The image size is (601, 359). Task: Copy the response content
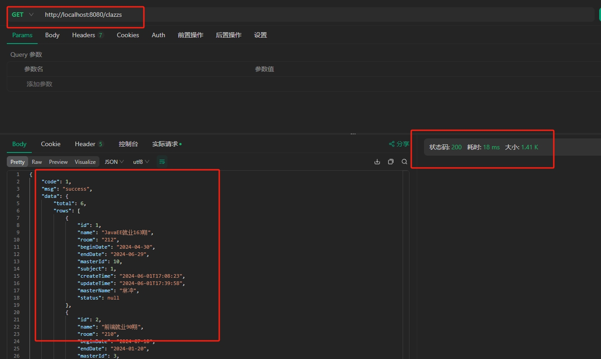click(390, 162)
